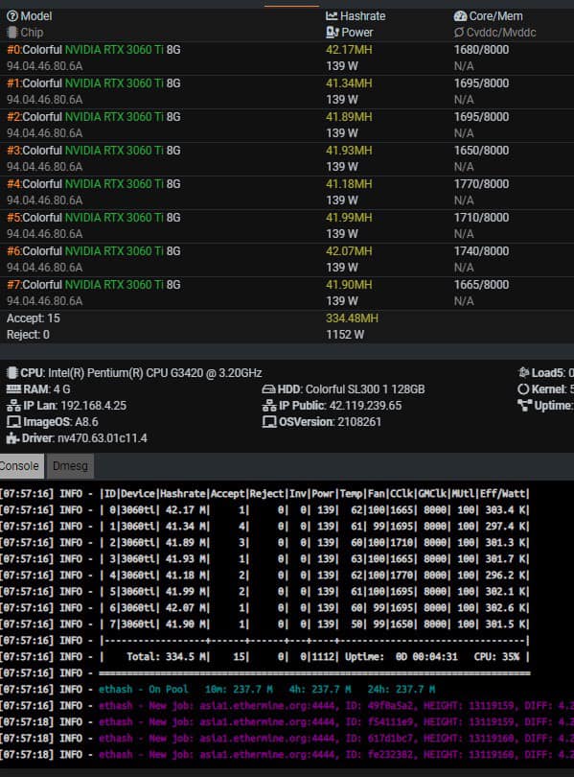Viewport: 574px width, 777px height.
Task: Click the Load5 icon
Action: click(x=523, y=372)
